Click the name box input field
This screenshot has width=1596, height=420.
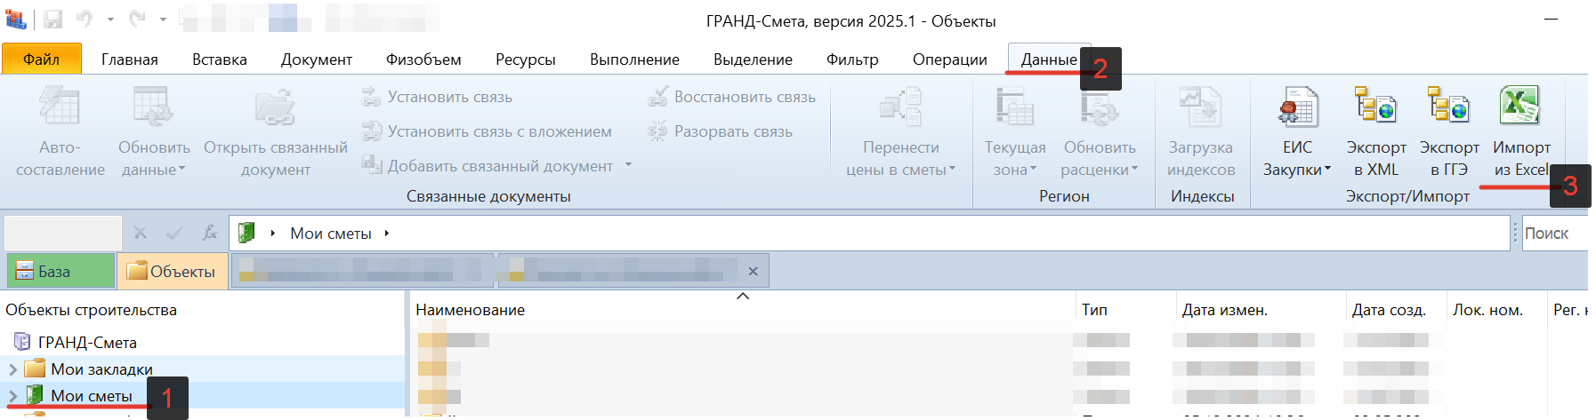63,233
